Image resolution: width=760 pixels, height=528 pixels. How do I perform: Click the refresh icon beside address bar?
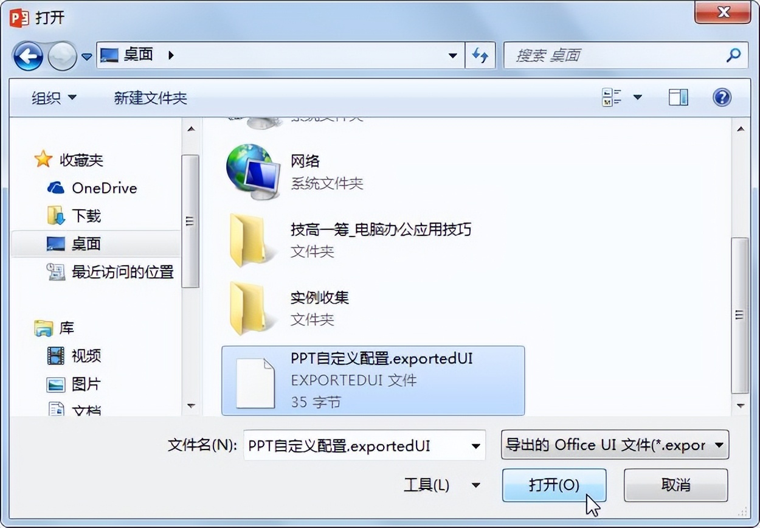(480, 55)
